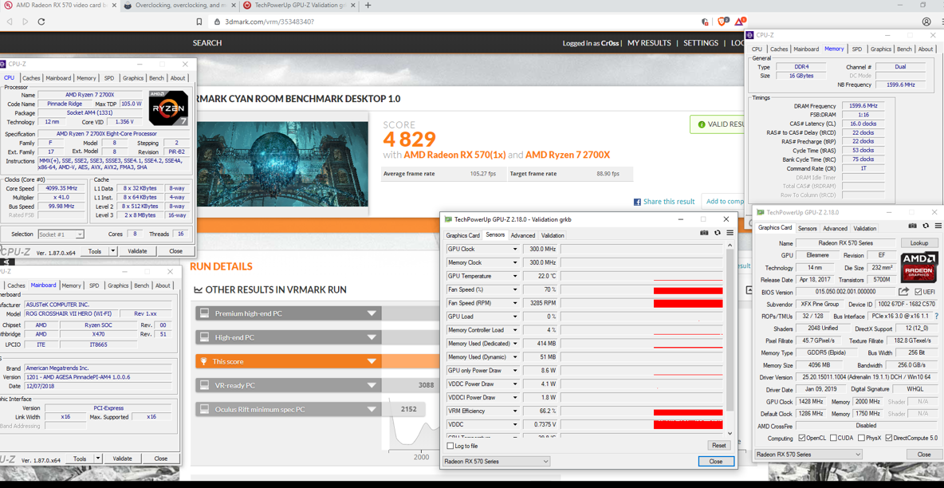Open the GPU selector in GPU-Z Sensors window

pos(496,462)
